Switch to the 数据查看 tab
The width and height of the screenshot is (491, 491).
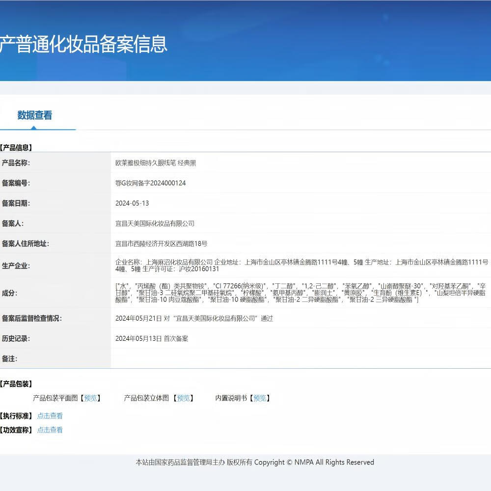pos(35,115)
